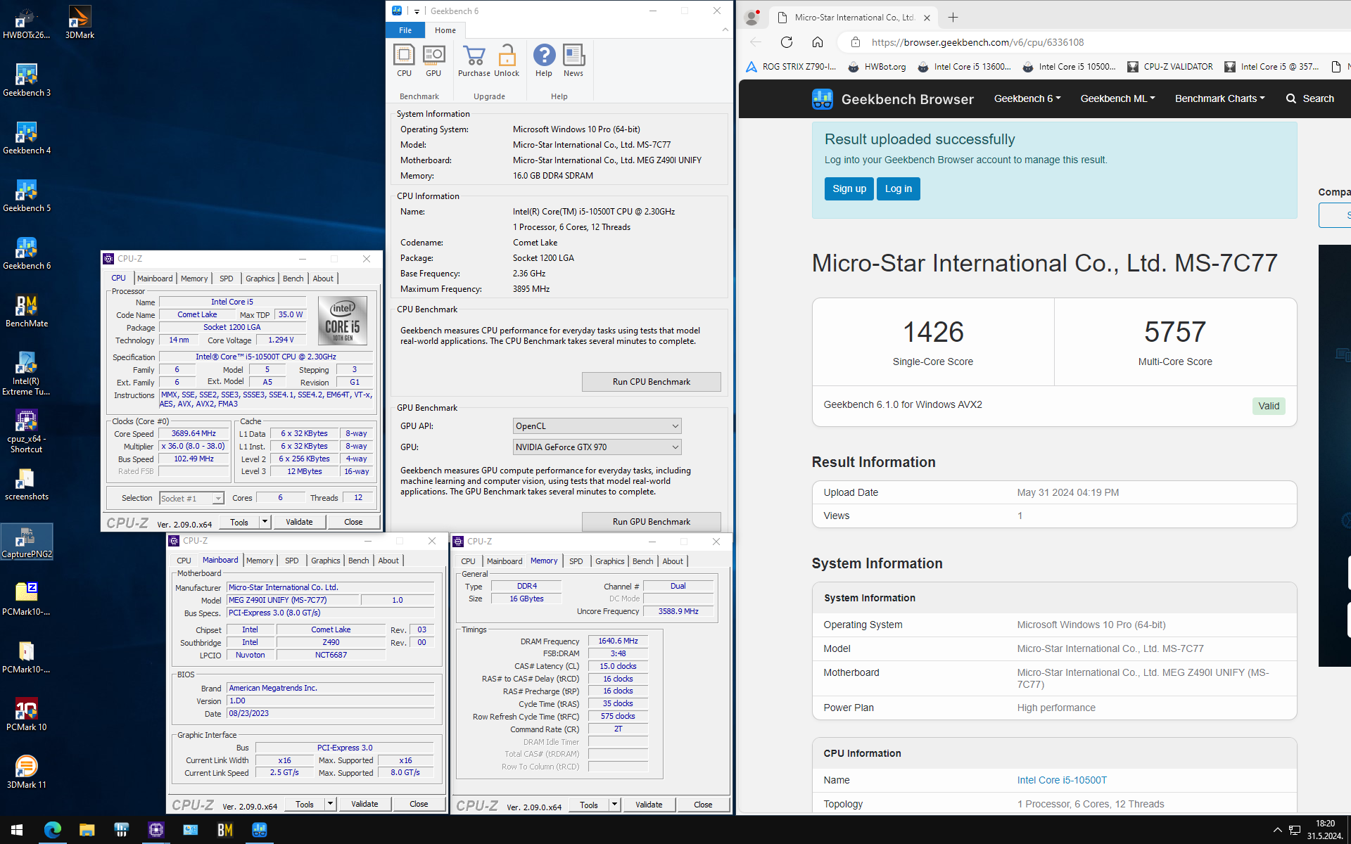The width and height of the screenshot is (1351, 844).
Task: Open Intel Extreme Tuning desktop icon
Action: click(x=27, y=373)
